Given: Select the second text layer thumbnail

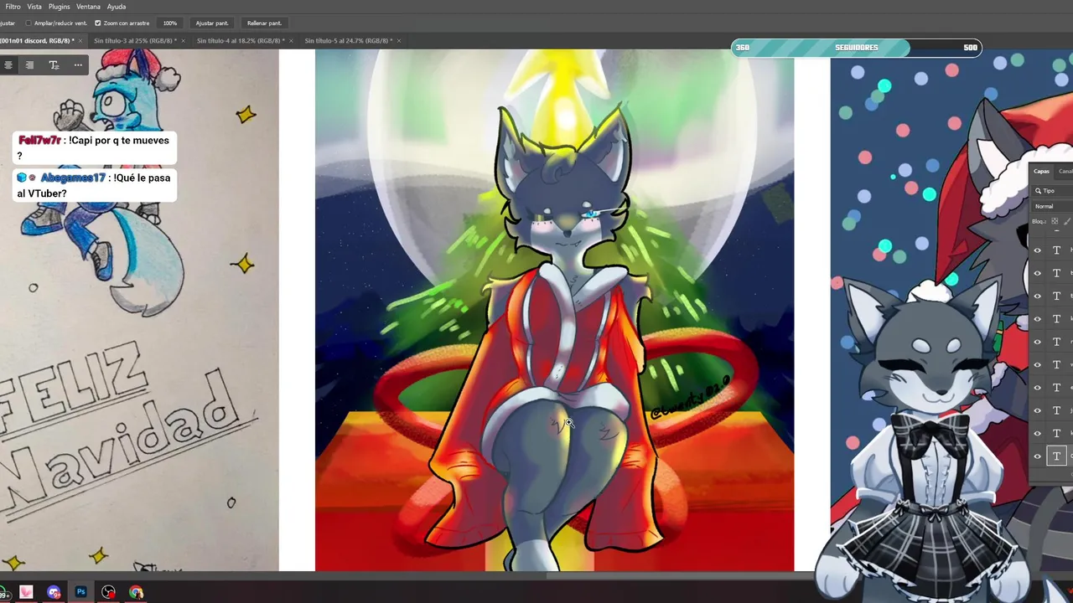Looking at the screenshot, I should [x=1057, y=273].
